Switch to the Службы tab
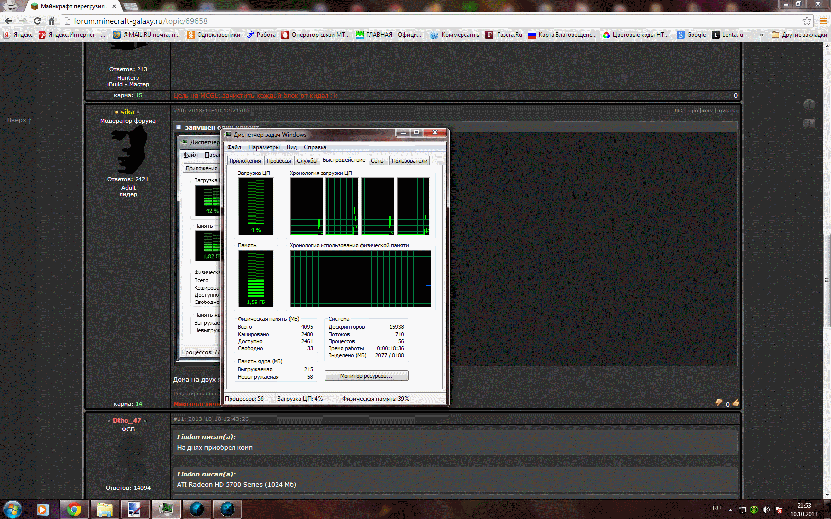The width and height of the screenshot is (831, 519). (x=307, y=161)
